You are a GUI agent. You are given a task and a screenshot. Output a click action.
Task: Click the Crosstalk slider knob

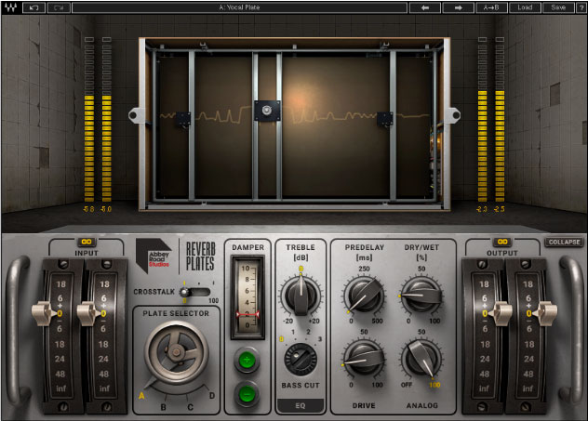pyautogui.click(x=184, y=292)
